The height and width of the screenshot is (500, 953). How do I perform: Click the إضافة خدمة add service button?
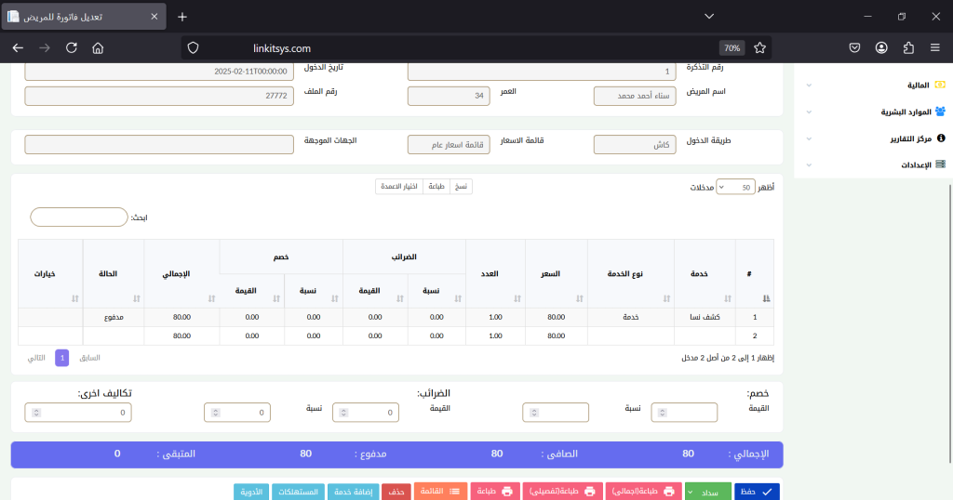click(x=353, y=492)
